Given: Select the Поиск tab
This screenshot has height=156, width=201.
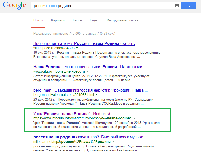Looking at the screenshot, I should coord(38,20).
